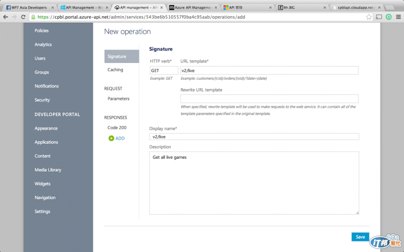Switch to API Management – Windows tab
This screenshot has height=252, width=404.
coord(84,8)
